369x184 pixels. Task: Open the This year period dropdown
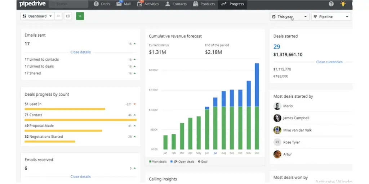289,17
